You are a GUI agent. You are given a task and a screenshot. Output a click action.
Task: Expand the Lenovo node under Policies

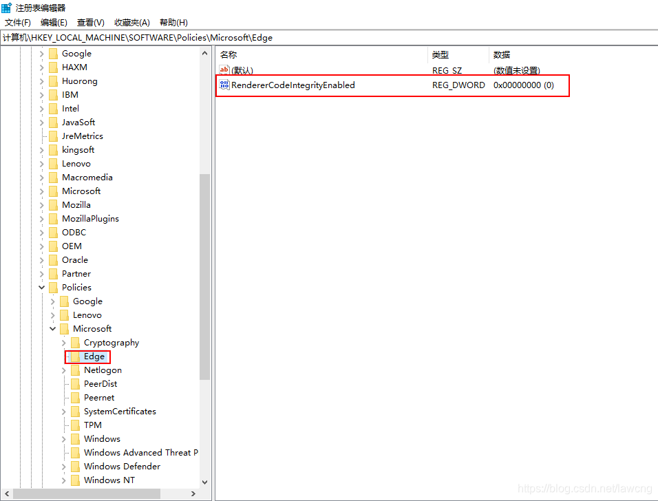(52, 315)
